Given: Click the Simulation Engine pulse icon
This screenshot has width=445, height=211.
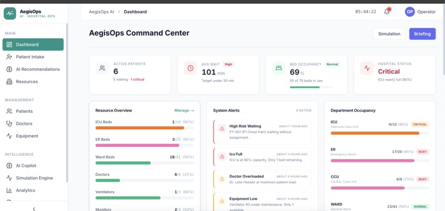Looking at the screenshot, I should pyautogui.click(x=9, y=178).
